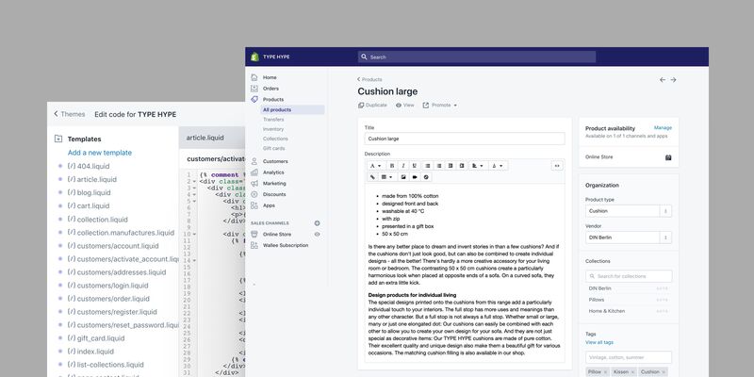Go back to Products breadcrumb
754x377 pixels.
coord(369,79)
